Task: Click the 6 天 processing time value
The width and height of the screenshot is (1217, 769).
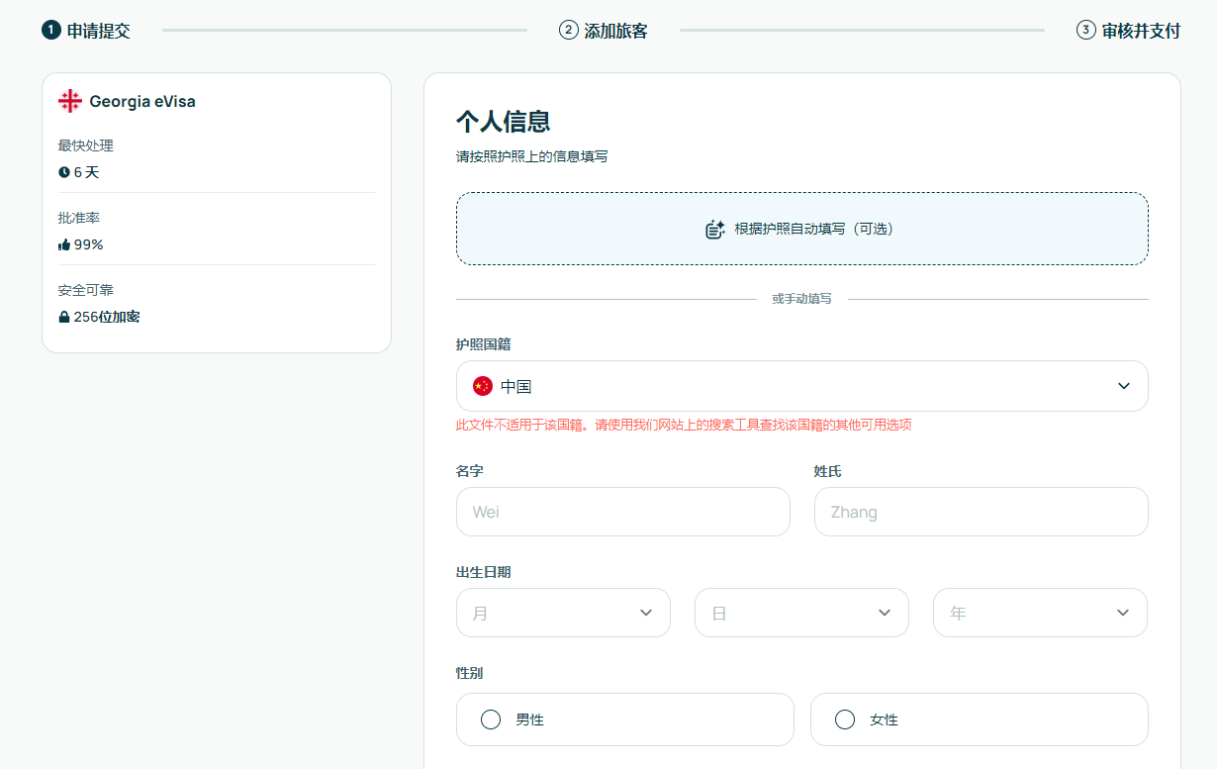Action: 87,172
